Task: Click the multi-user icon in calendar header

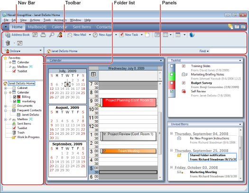Action: coord(93,74)
